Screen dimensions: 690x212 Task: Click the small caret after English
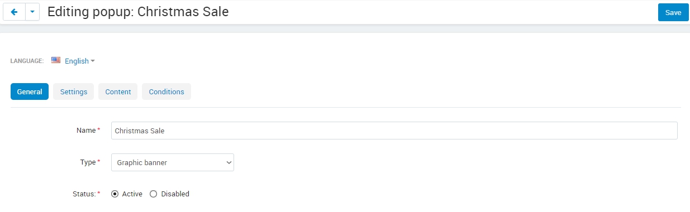(93, 61)
